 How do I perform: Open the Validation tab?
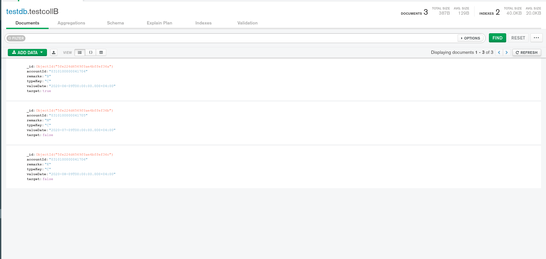248,23
